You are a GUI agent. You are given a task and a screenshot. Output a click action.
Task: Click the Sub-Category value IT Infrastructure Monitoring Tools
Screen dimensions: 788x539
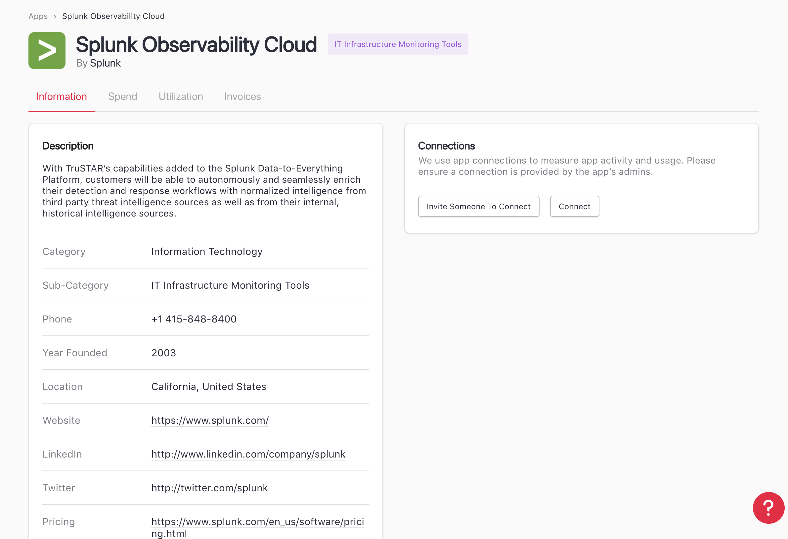230,285
